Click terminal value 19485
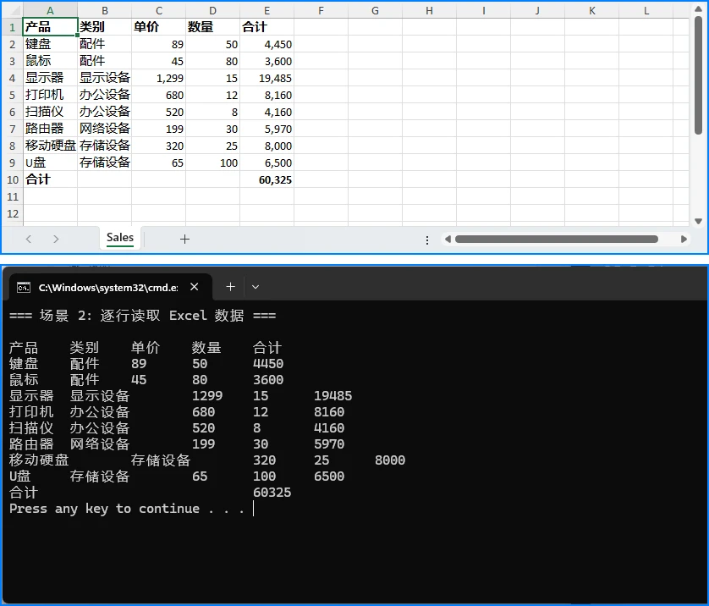The height and width of the screenshot is (606, 709). coord(333,396)
